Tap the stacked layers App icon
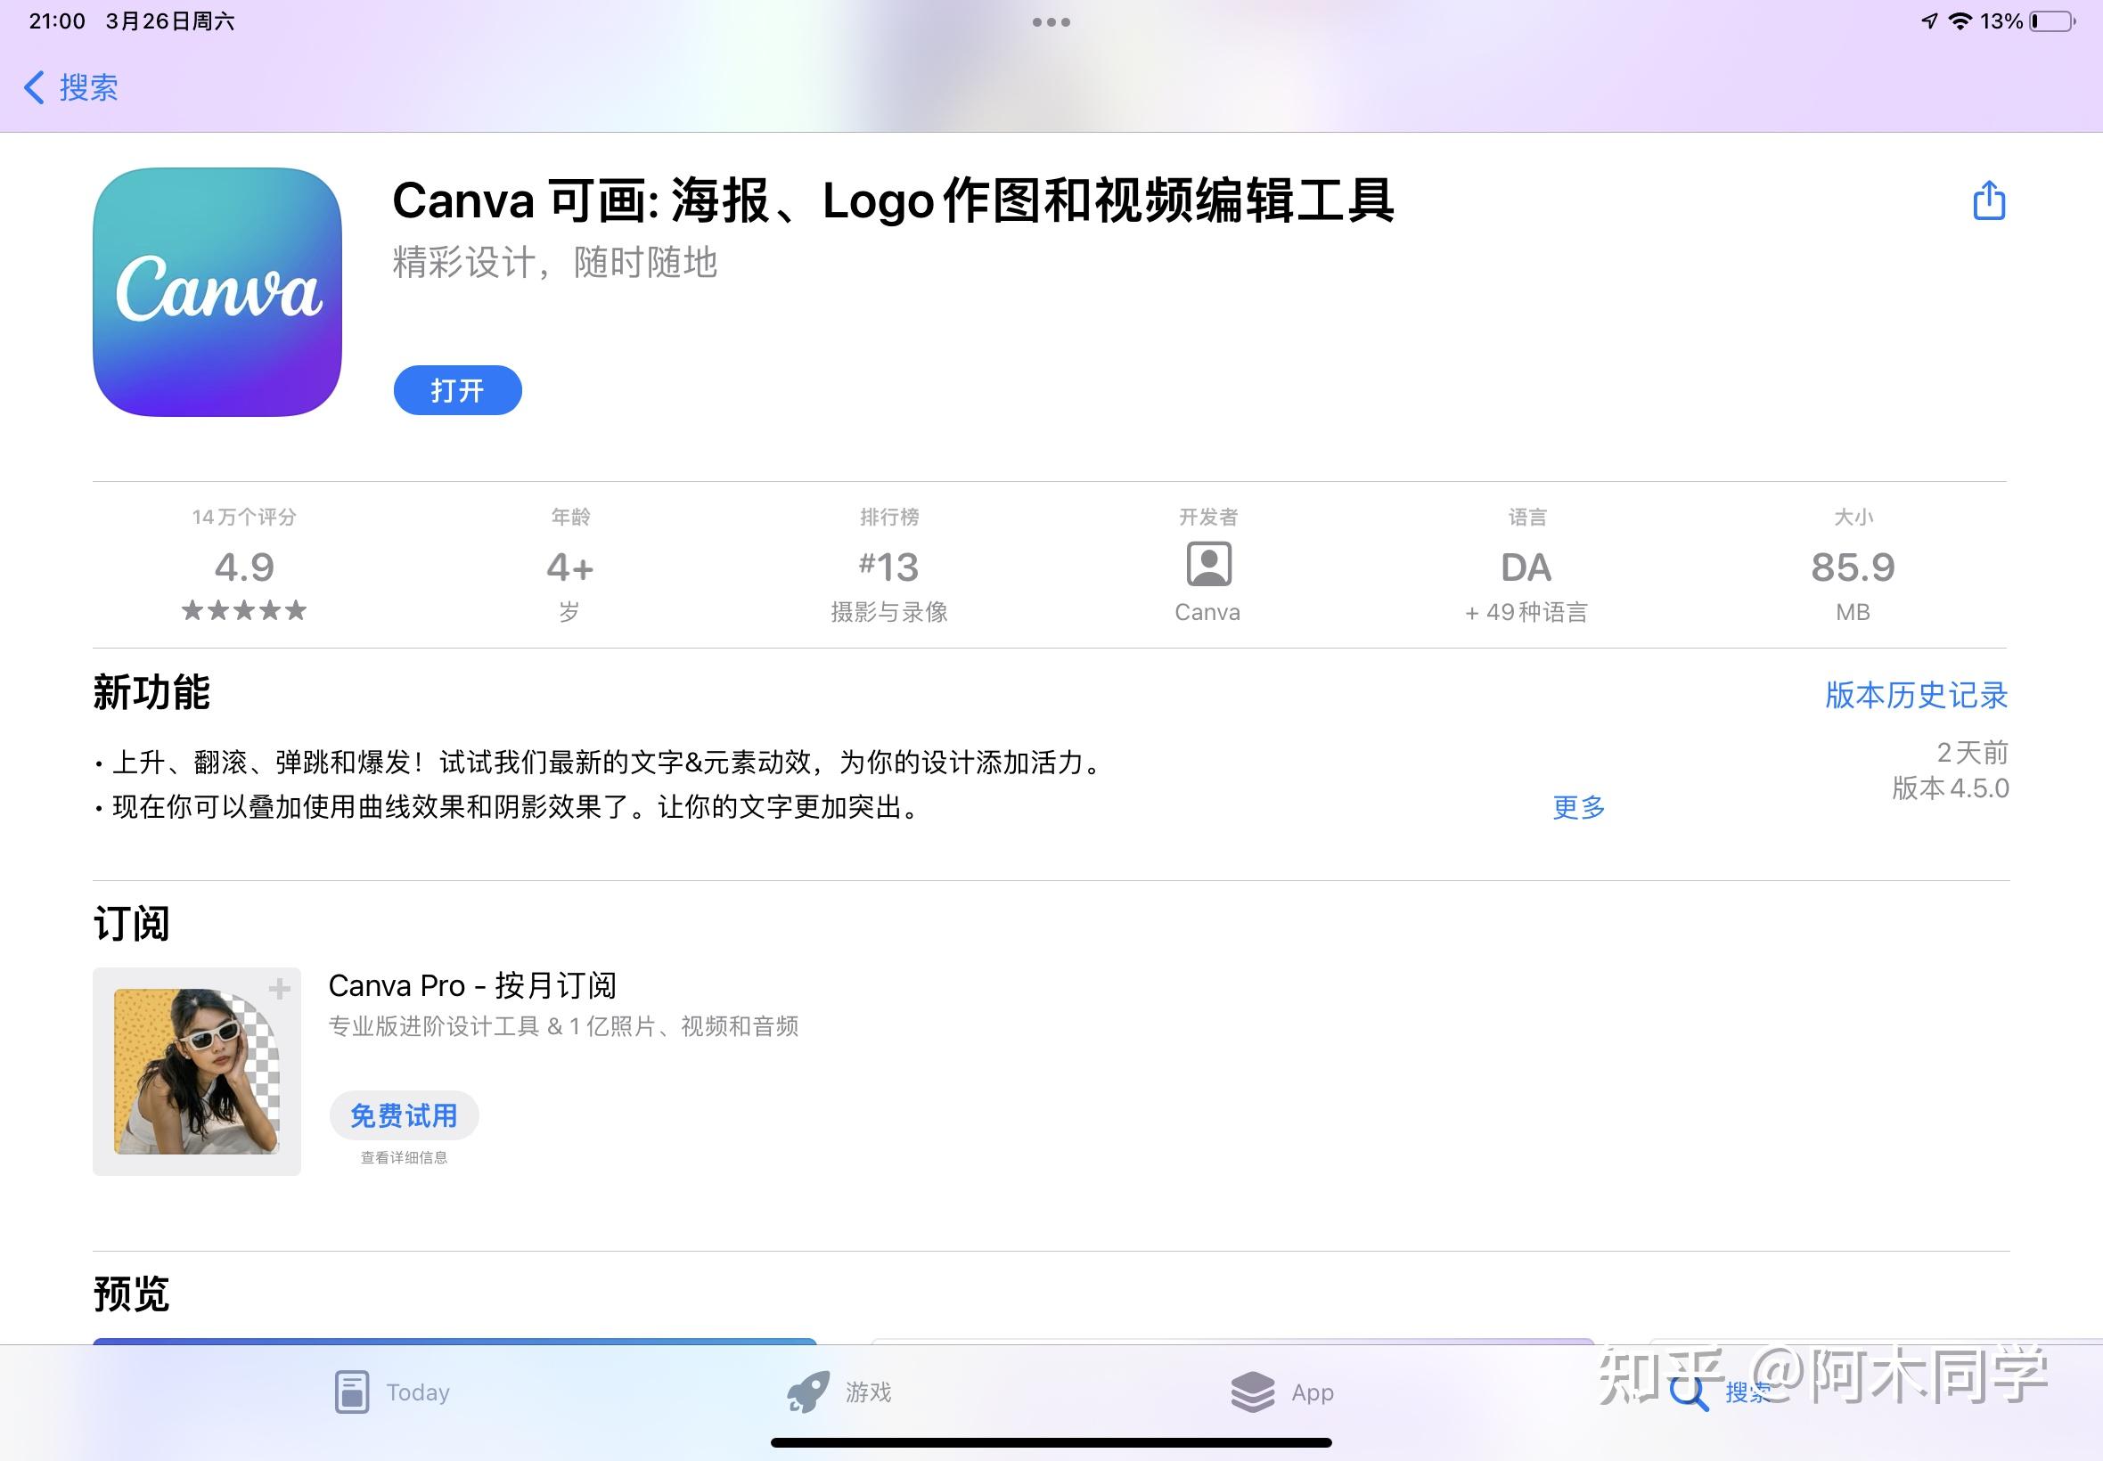 [1253, 1392]
